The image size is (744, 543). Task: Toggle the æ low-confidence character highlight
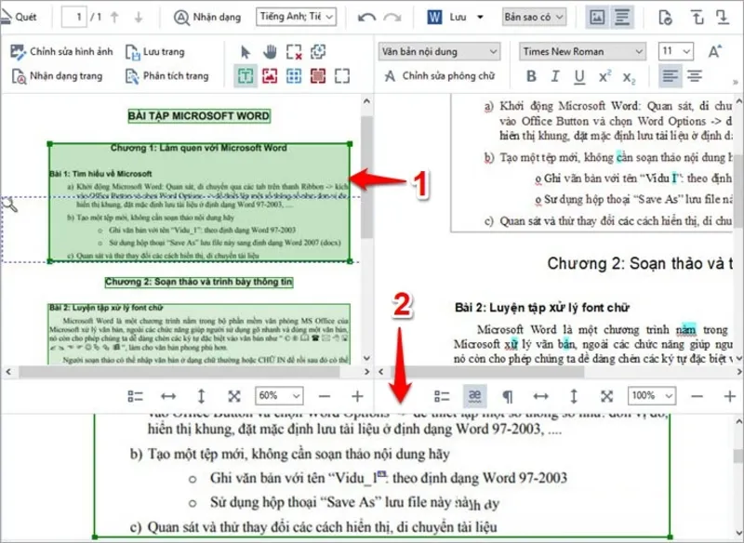474,396
